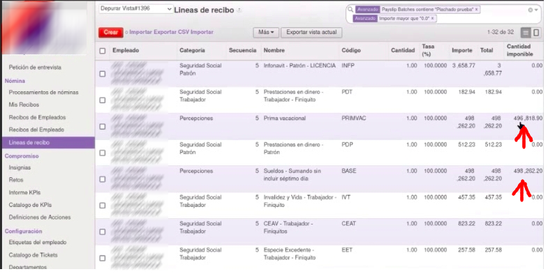Sort by Total column header
Image resolution: width=548 pixels, height=274 pixels.
tap(487, 50)
